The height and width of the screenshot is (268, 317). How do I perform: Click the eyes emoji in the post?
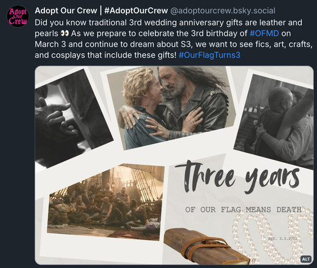(x=65, y=33)
